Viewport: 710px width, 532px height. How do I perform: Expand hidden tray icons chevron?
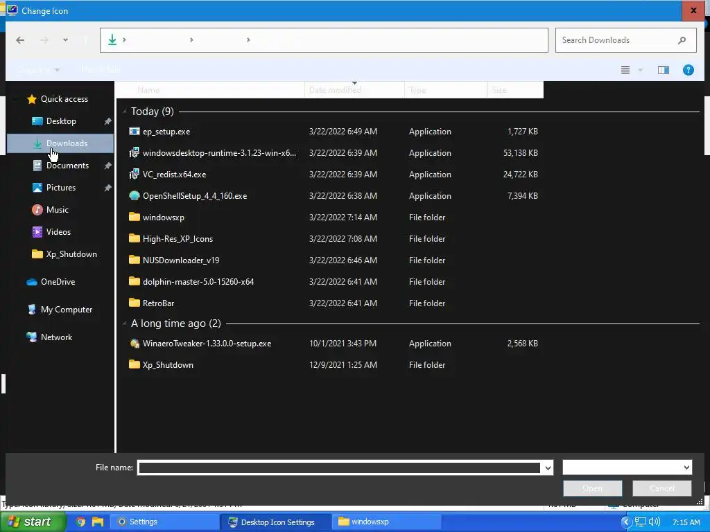click(626, 522)
